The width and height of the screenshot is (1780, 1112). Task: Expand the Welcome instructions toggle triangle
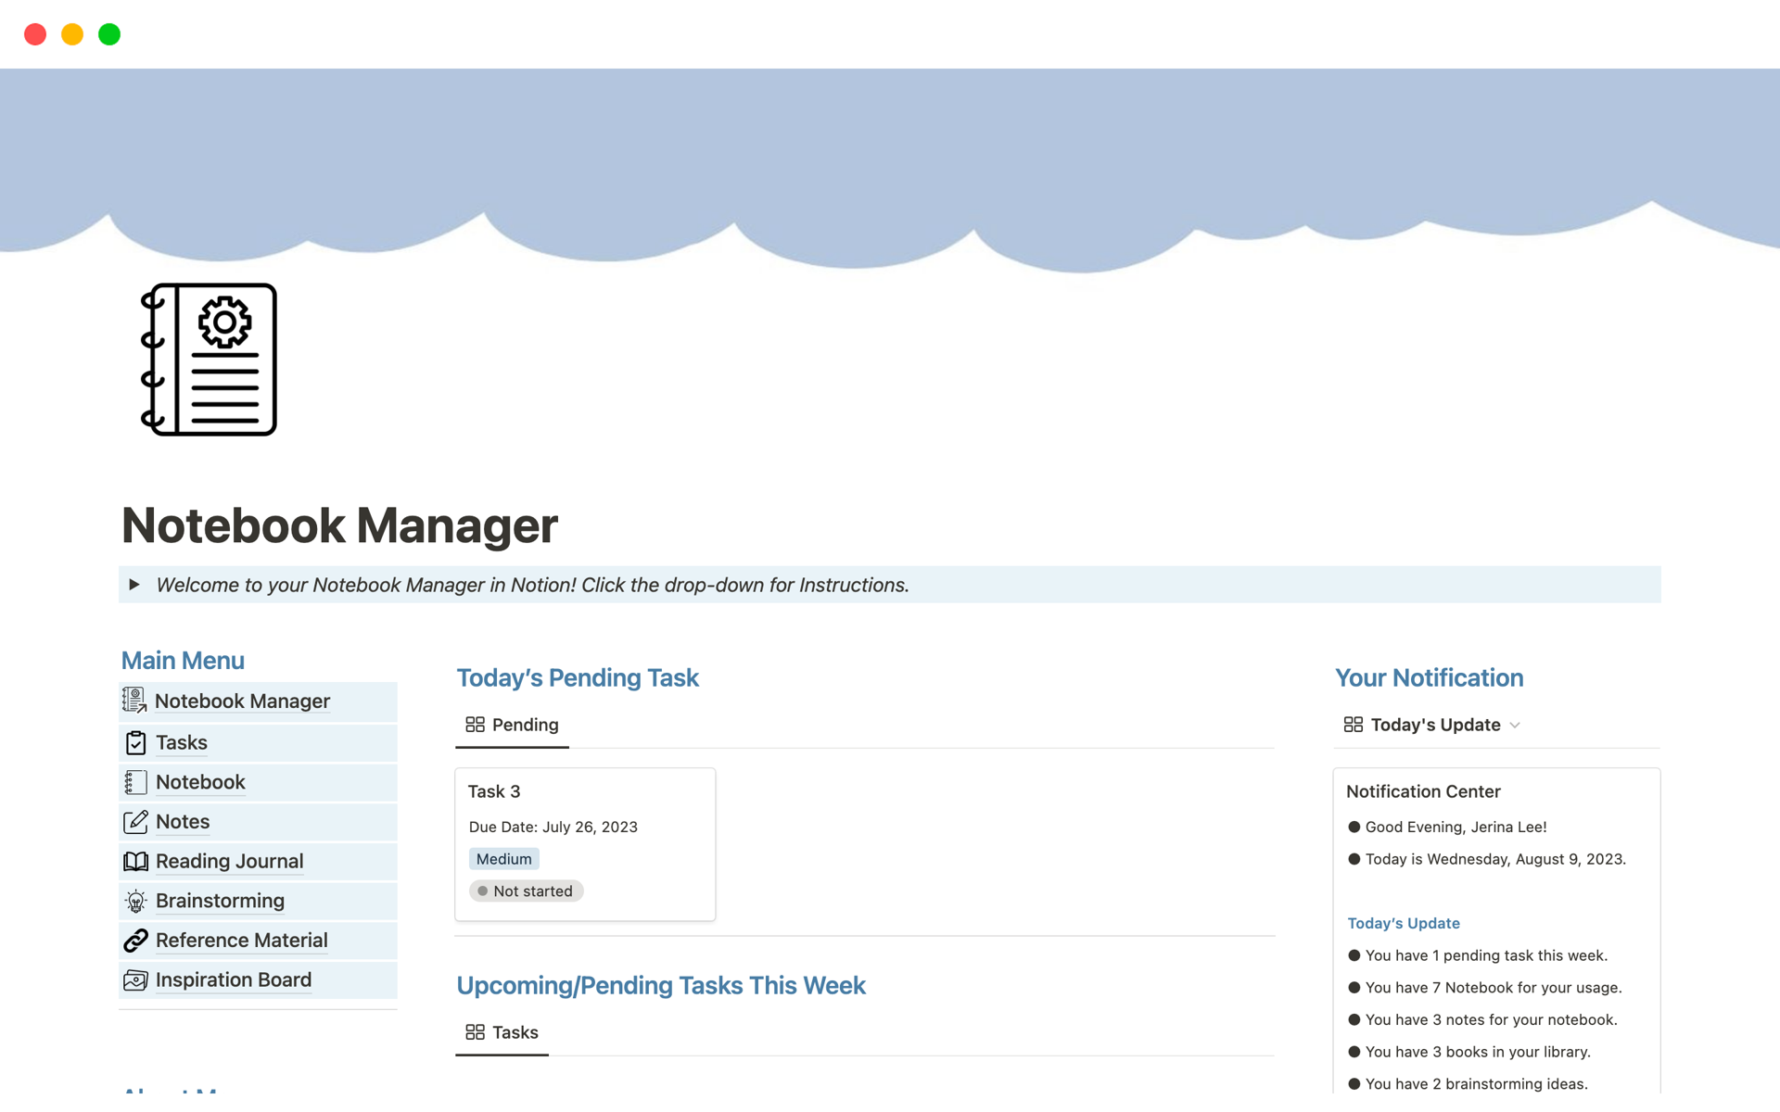pyautogui.click(x=134, y=585)
